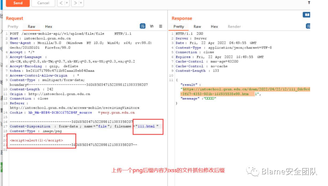Switch Response view to Raw tab

pyautogui.click(x=197, y=26)
